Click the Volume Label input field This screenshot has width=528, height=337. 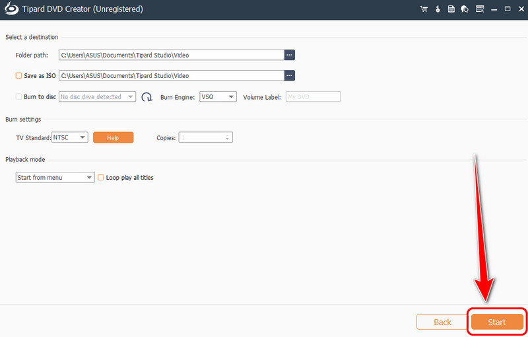(313, 96)
